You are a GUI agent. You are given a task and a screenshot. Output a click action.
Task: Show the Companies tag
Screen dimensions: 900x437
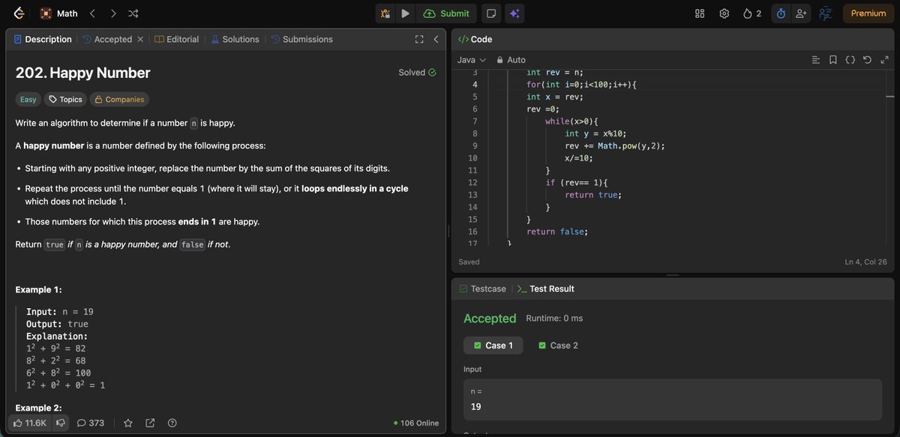119,99
